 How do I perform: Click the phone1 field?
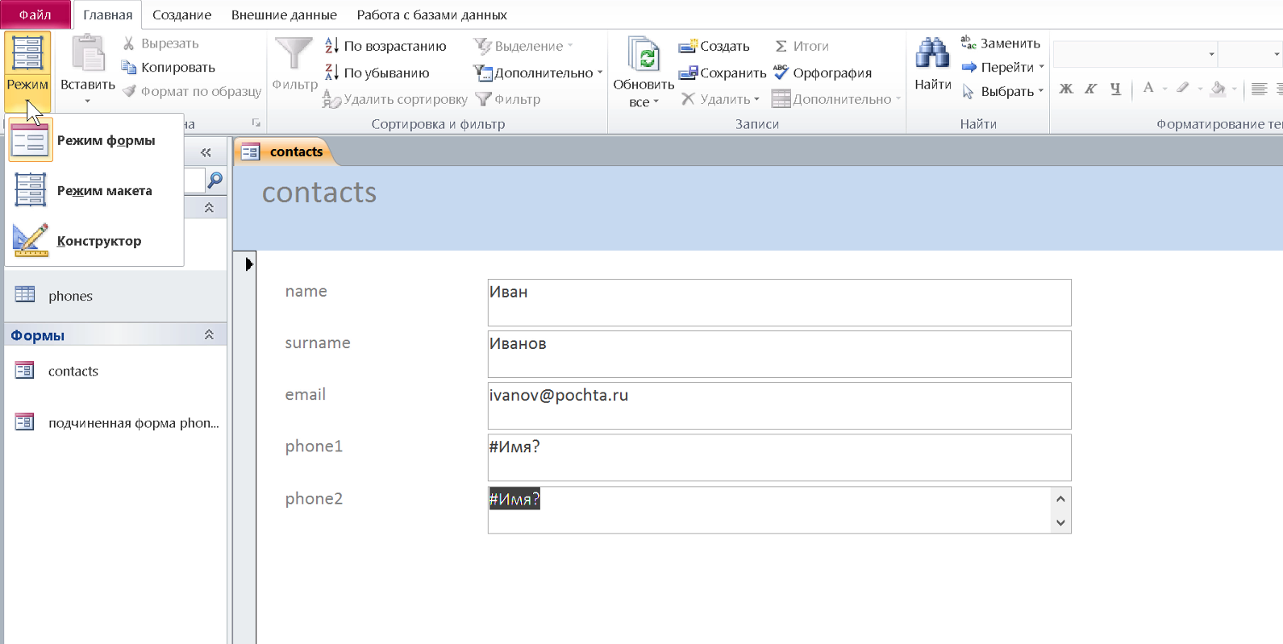[x=779, y=457]
